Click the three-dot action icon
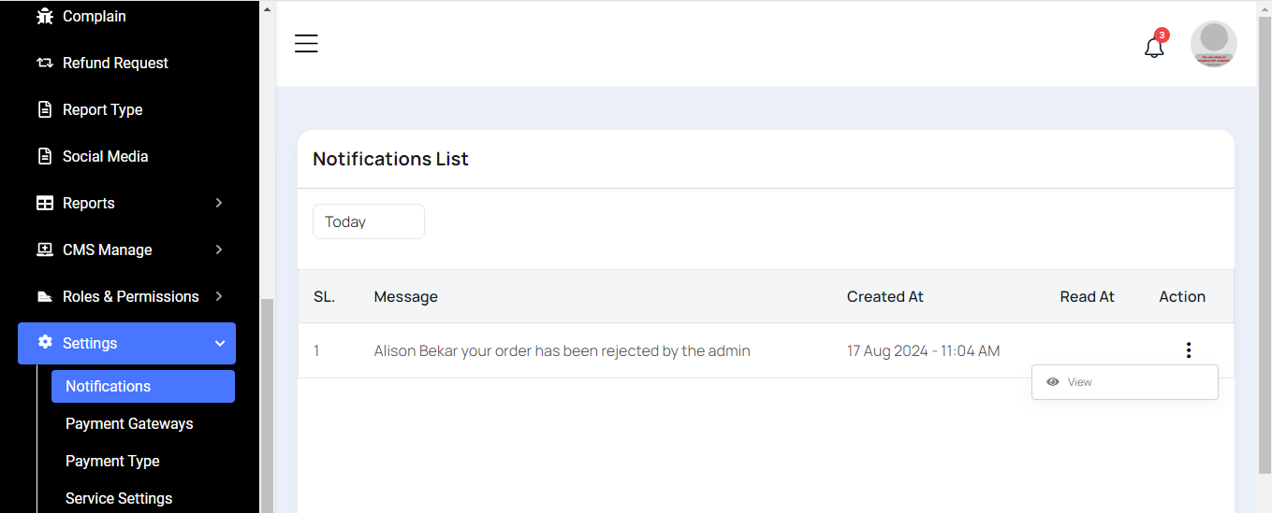 tap(1188, 350)
